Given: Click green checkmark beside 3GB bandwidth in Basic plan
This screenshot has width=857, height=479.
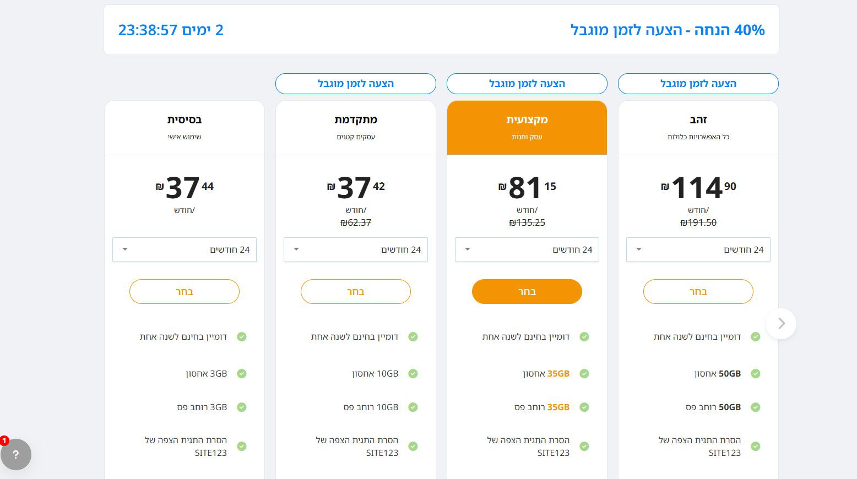Looking at the screenshot, I should point(242,407).
